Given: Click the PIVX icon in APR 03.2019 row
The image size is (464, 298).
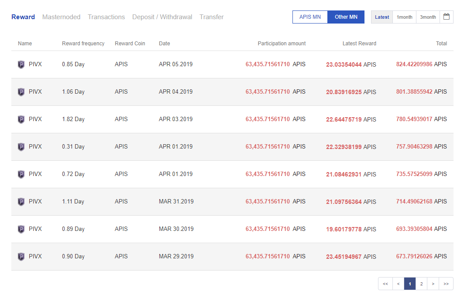Looking at the screenshot, I should 21,119.
